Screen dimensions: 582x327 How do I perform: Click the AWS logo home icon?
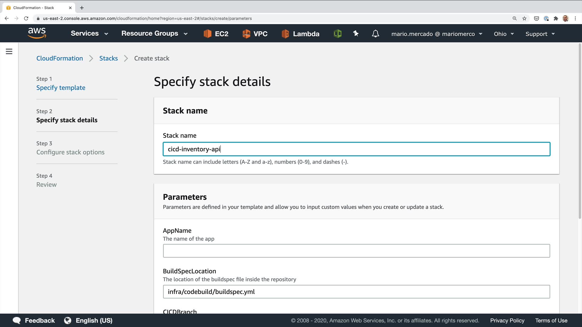(37, 33)
